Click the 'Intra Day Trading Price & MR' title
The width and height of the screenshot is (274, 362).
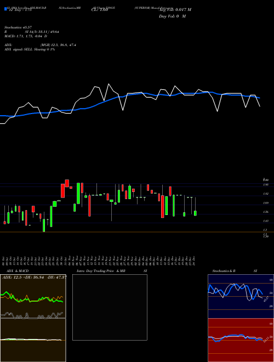pyautogui.click(x=101, y=271)
